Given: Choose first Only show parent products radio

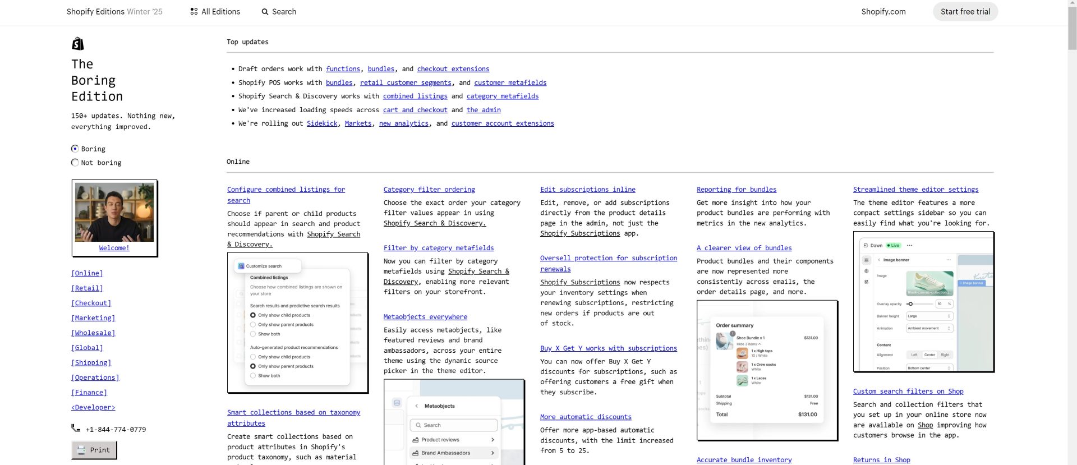Looking at the screenshot, I should [x=253, y=325].
